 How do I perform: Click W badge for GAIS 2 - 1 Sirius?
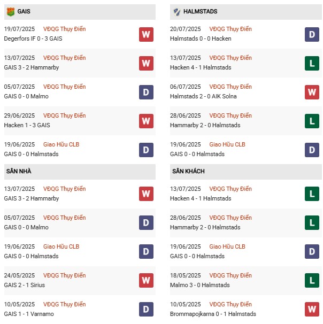pyautogui.click(x=146, y=280)
